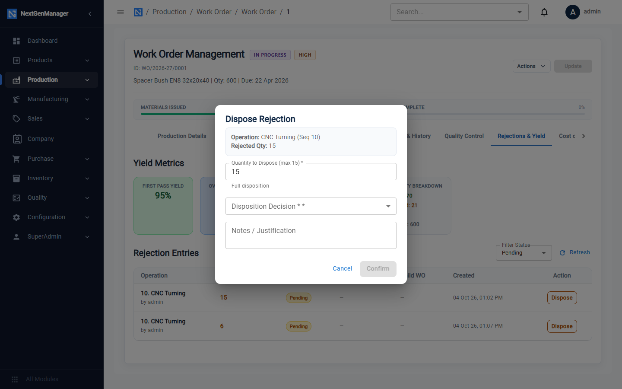Click the Configuration gear icon

(x=16, y=217)
